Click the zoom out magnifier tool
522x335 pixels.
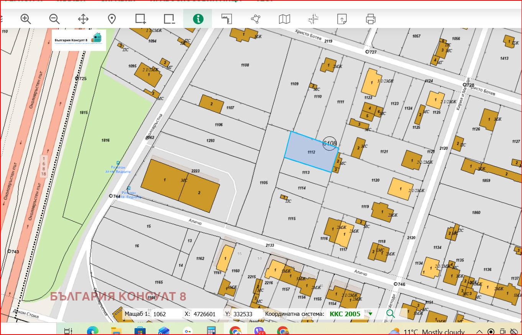(54, 19)
